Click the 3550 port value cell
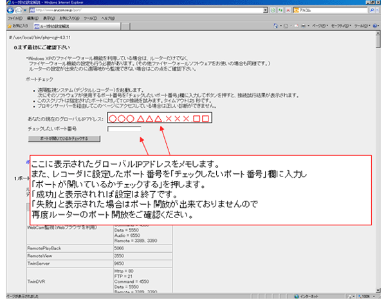Screen dimensions: 386x299 [143, 256]
